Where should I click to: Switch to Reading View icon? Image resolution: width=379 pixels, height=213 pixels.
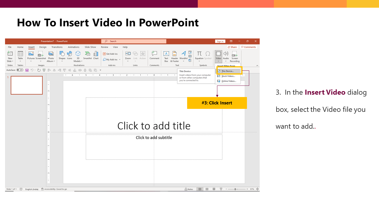pyautogui.click(x=213, y=189)
